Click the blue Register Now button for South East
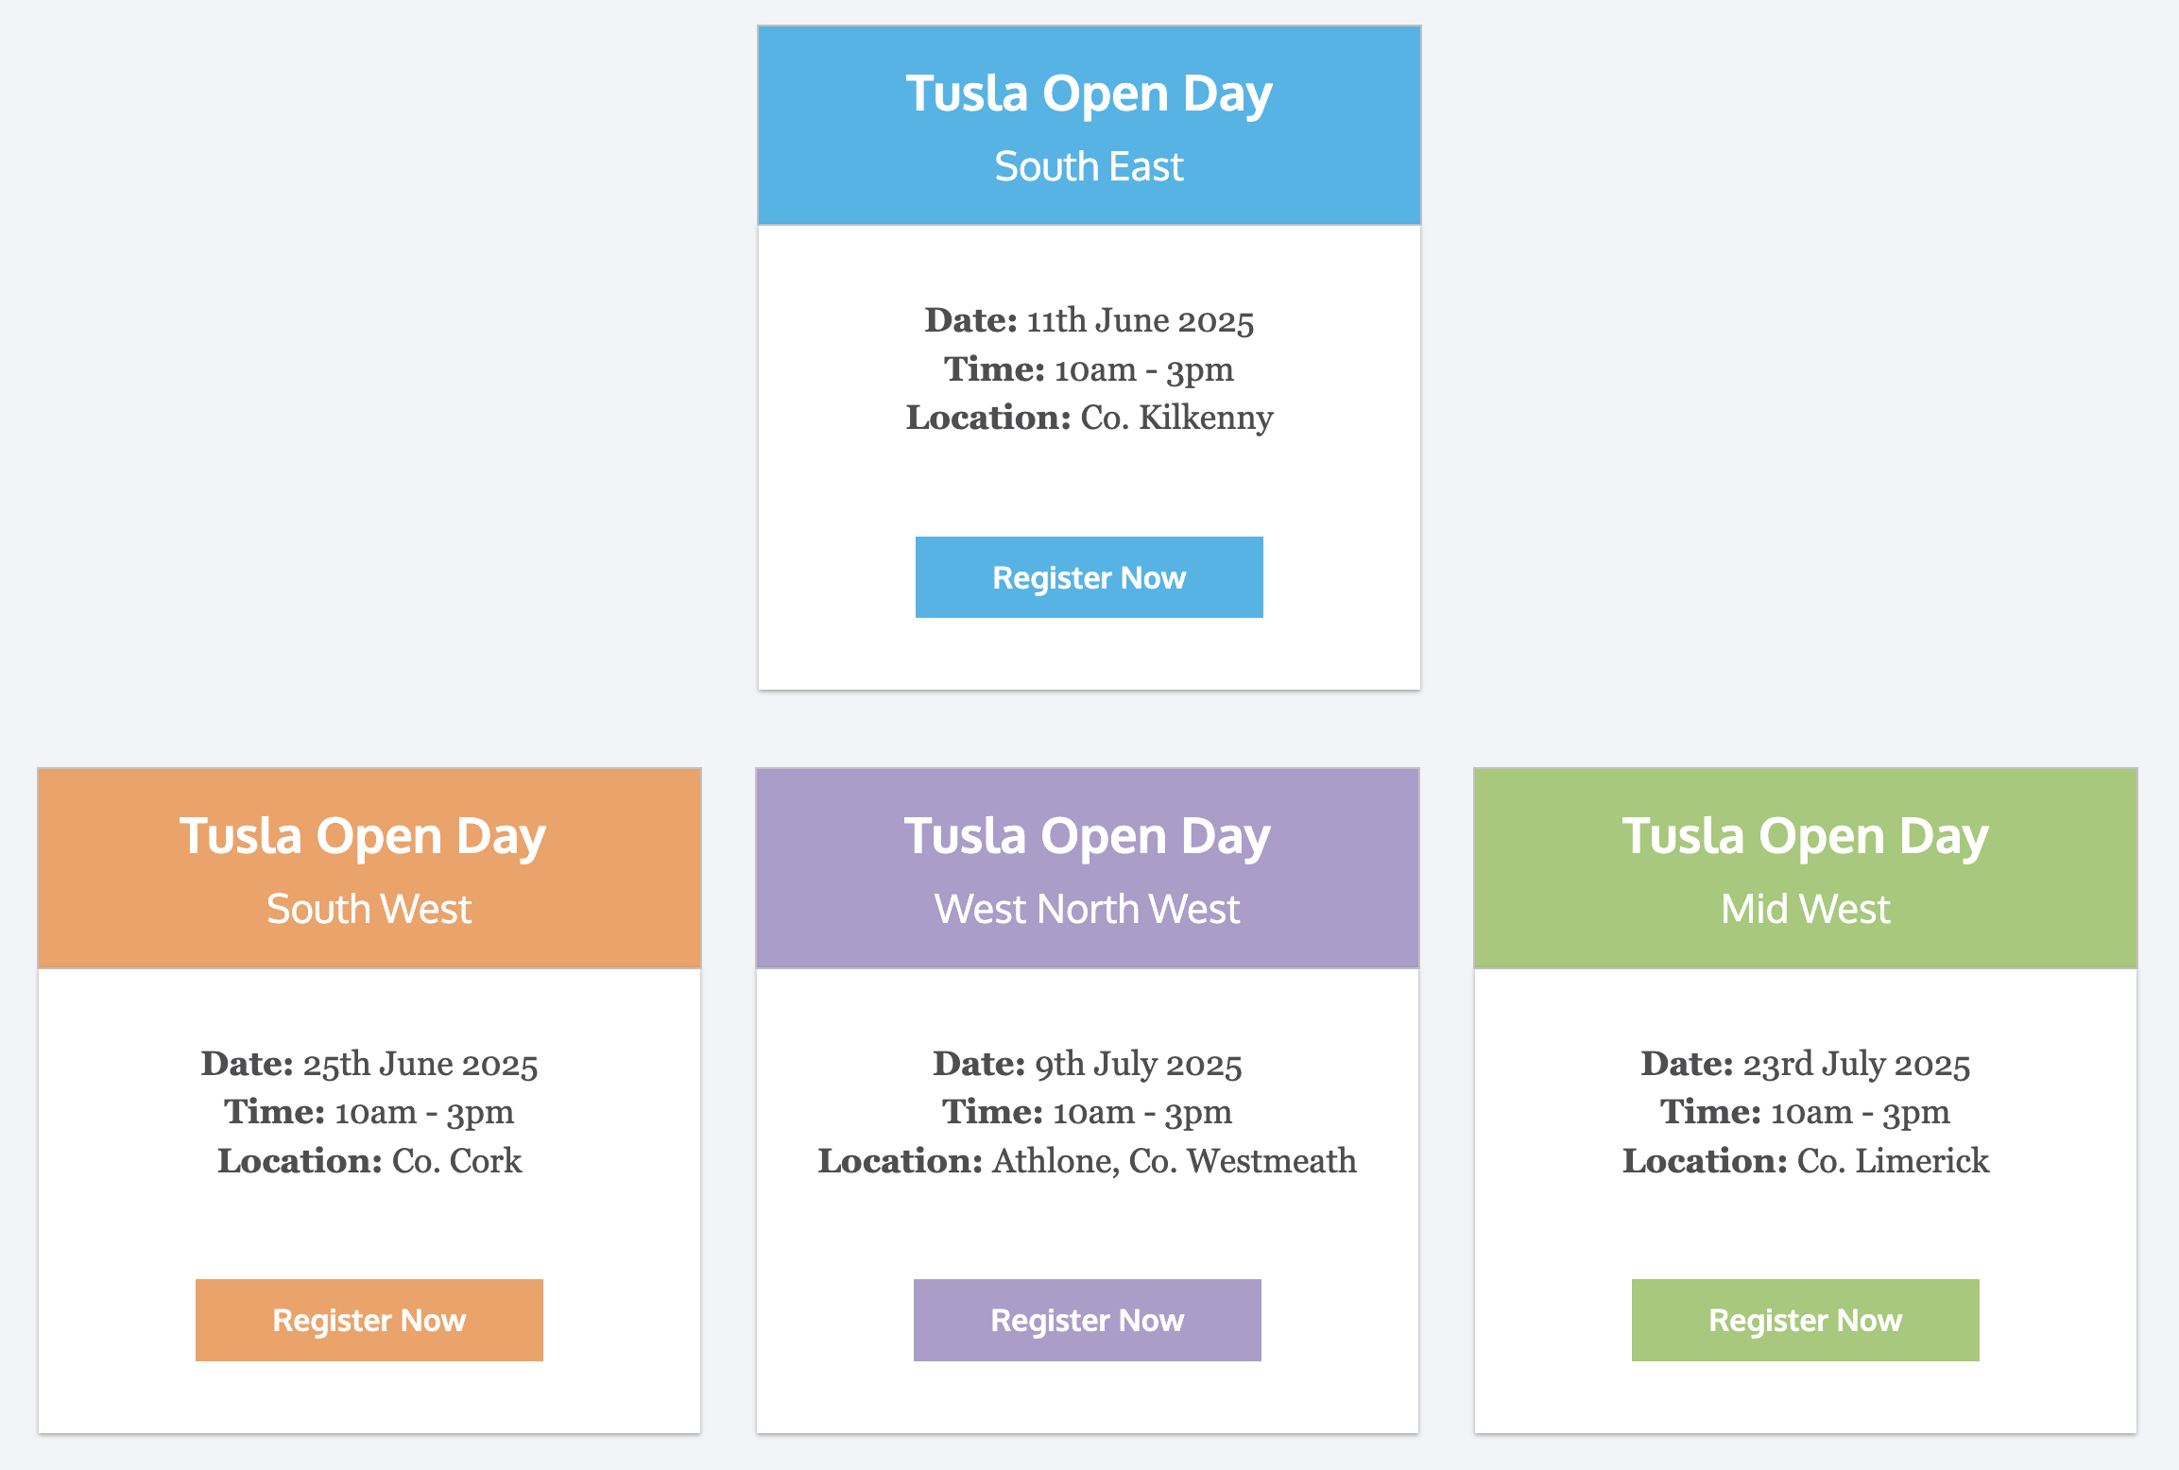2179x1470 pixels. click(x=1089, y=577)
